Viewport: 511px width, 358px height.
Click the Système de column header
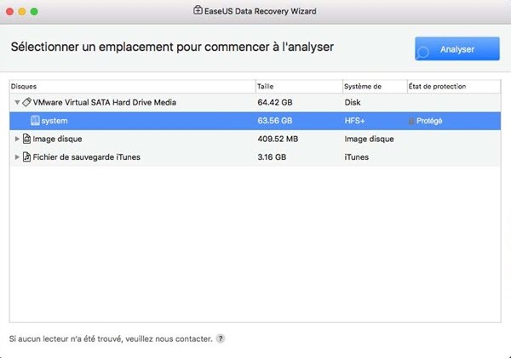tap(375, 87)
